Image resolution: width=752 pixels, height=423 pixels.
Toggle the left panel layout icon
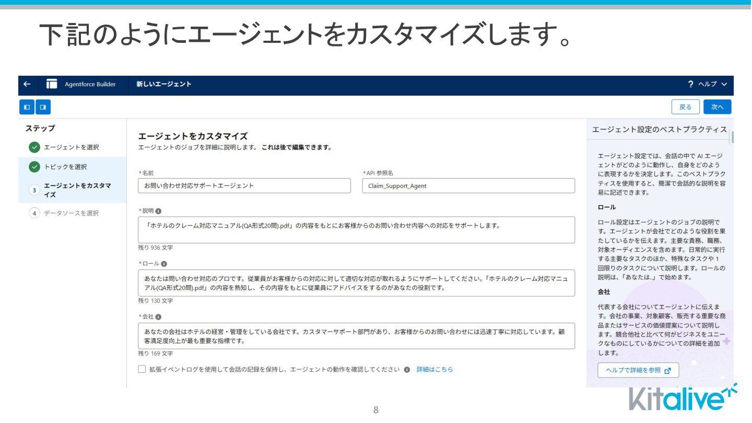[27, 107]
